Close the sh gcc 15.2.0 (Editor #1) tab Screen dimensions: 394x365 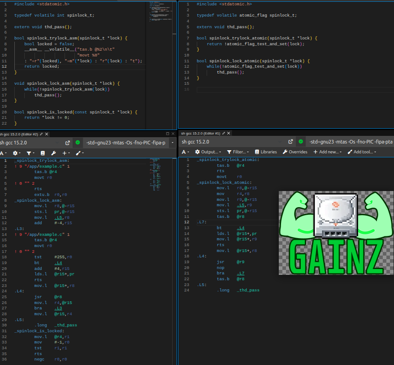point(229,133)
